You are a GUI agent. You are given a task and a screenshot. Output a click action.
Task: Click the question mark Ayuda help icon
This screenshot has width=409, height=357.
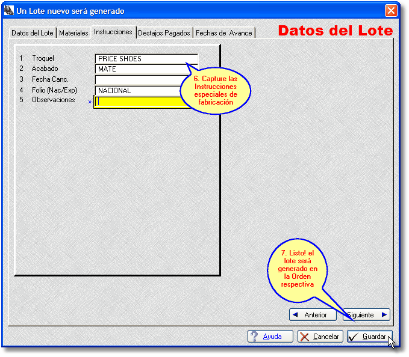(x=255, y=337)
